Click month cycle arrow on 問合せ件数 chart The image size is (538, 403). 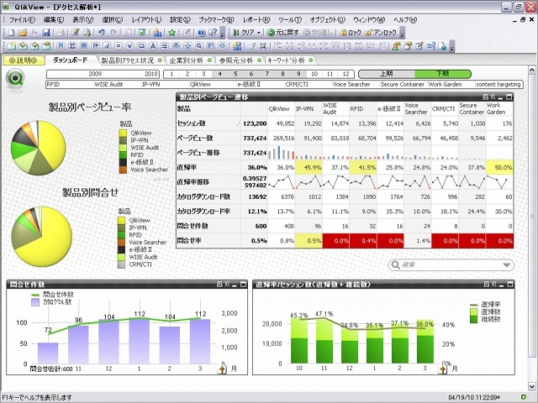[222, 369]
